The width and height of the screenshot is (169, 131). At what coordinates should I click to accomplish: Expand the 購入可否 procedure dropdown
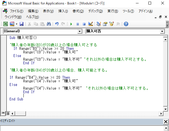162,31
